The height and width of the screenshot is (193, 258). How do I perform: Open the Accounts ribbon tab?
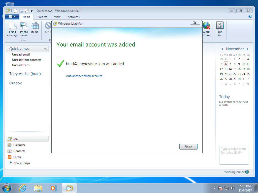click(74, 17)
